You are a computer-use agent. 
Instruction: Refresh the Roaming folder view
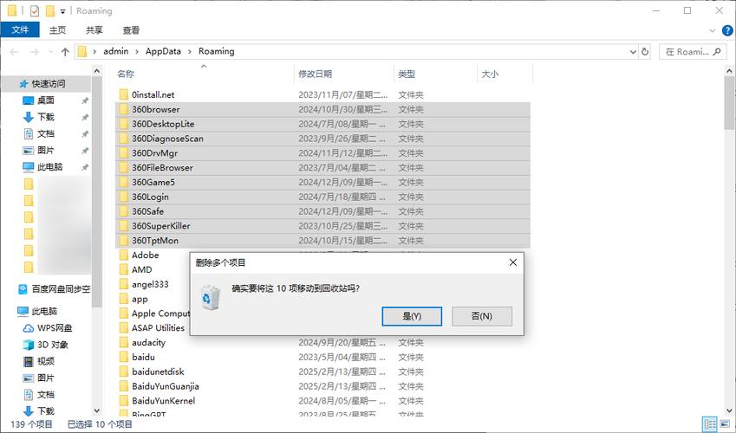[645, 52]
